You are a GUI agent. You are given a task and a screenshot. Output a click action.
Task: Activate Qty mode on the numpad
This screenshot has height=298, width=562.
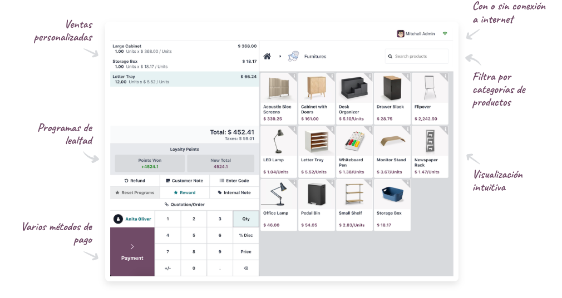click(x=245, y=219)
